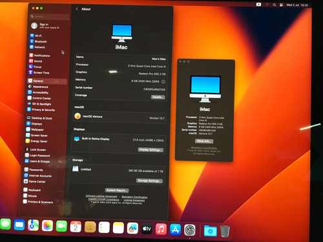Select General in the sidebar
The image size is (323, 242).
click(x=47, y=81)
